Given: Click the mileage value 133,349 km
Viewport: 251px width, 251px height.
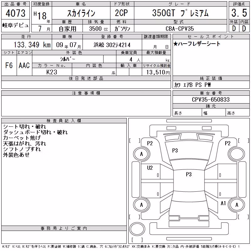Looking at the screenshot, I should point(32,45).
